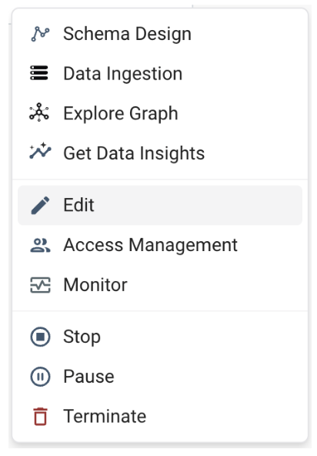
Task: Click the Get Data Insights sparkle icon
Action: point(40,151)
